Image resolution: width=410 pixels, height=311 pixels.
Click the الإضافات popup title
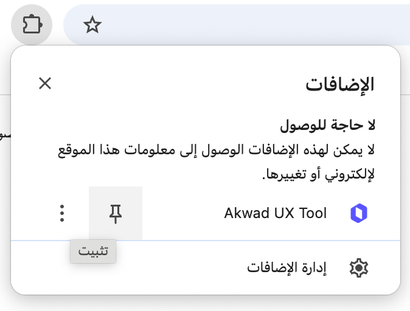point(340,84)
